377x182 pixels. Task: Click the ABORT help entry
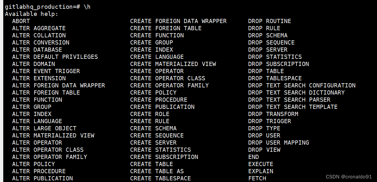[21, 21]
